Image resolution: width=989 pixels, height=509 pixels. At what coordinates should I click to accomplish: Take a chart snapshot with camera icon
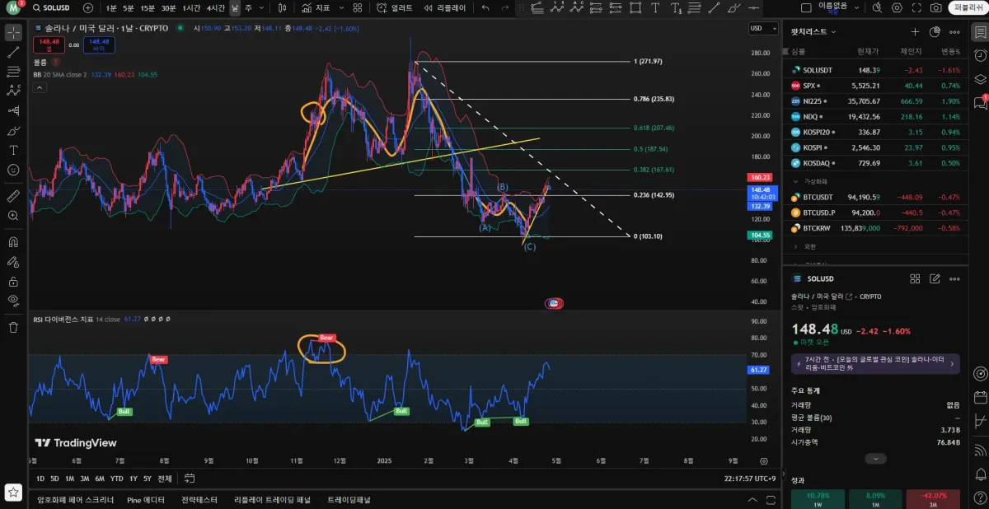tap(936, 7)
